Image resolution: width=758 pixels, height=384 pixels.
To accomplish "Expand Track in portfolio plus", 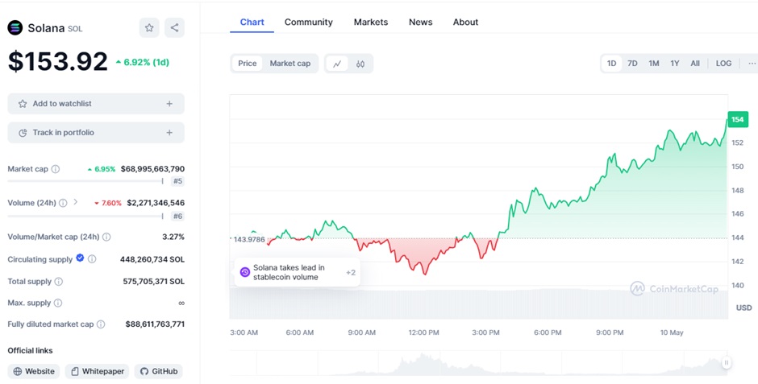I will [169, 132].
